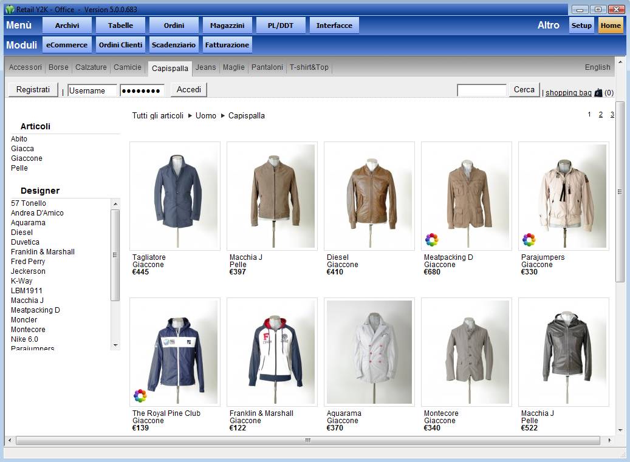This screenshot has width=630, height=462.
Task: Select designer Duvetica
Action: pos(25,242)
